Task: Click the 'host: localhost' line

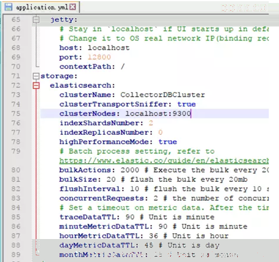Action: [95, 48]
